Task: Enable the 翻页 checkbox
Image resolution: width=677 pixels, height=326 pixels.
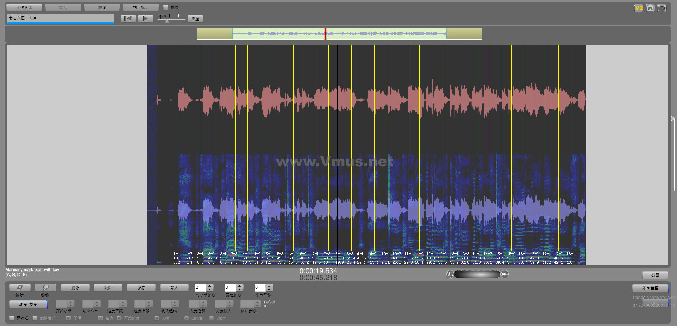Action: [x=166, y=7]
